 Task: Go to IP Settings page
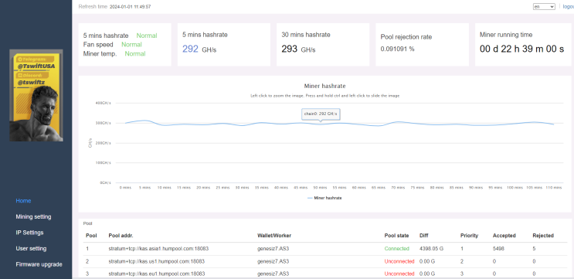coord(29,233)
